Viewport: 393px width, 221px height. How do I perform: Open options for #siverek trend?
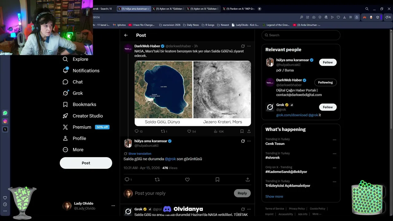[x=334, y=154]
